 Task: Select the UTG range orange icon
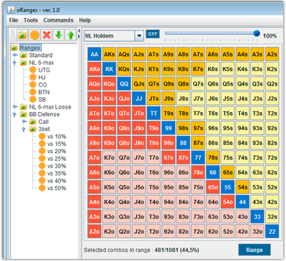[x=33, y=70]
